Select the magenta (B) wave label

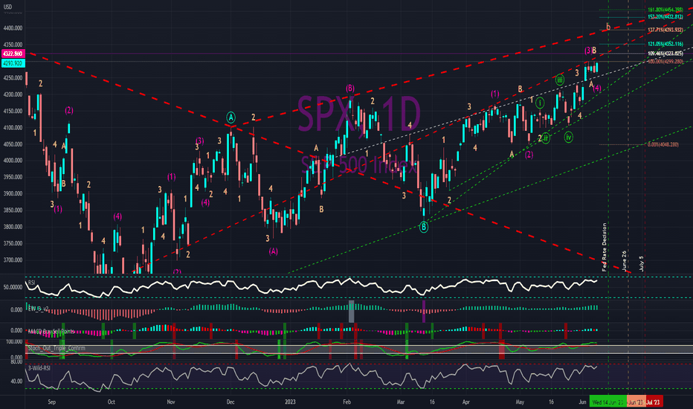click(350, 88)
